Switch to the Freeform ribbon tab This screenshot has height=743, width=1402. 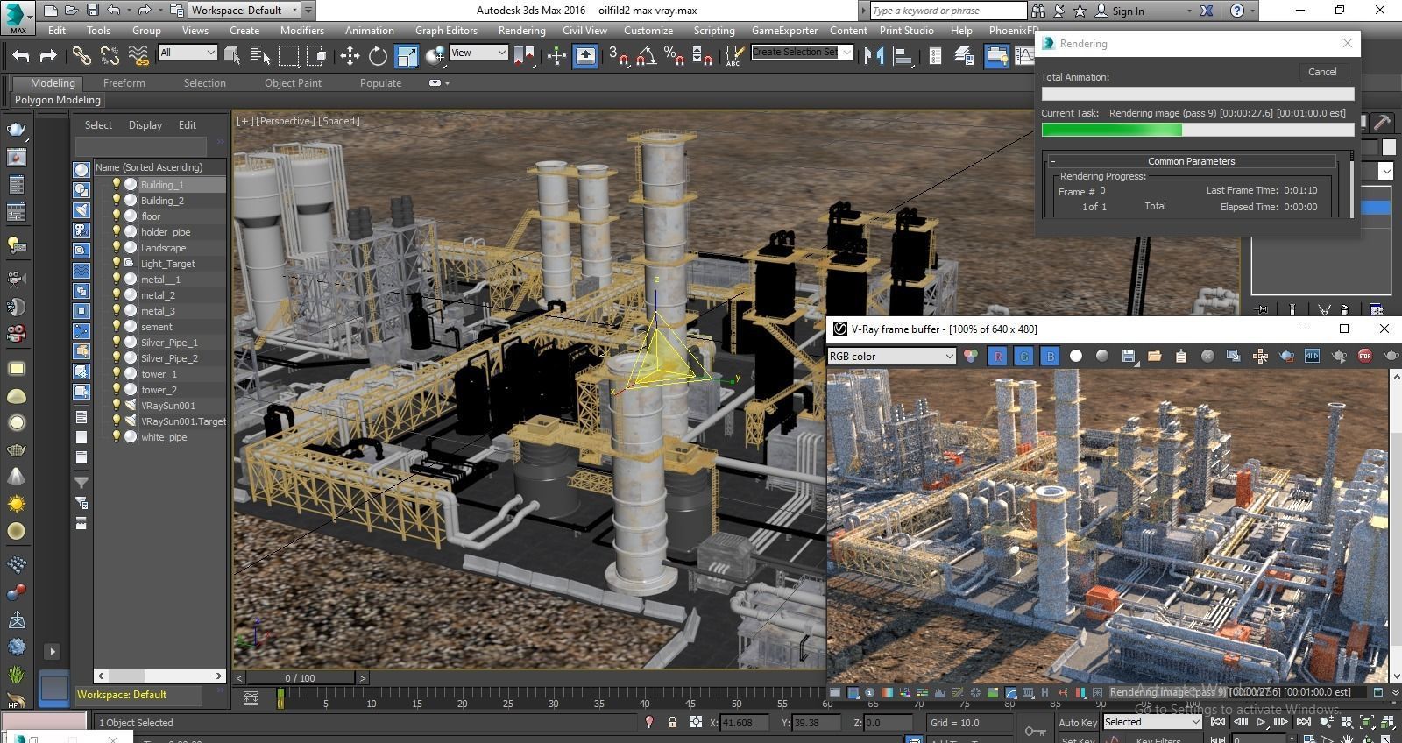(x=124, y=83)
